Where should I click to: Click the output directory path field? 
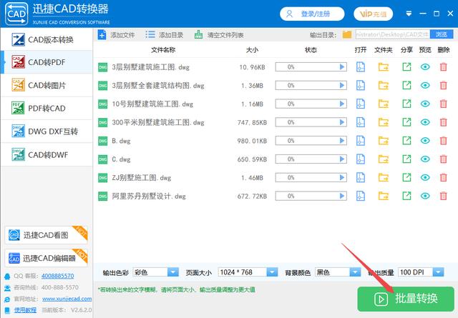(x=392, y=34)
